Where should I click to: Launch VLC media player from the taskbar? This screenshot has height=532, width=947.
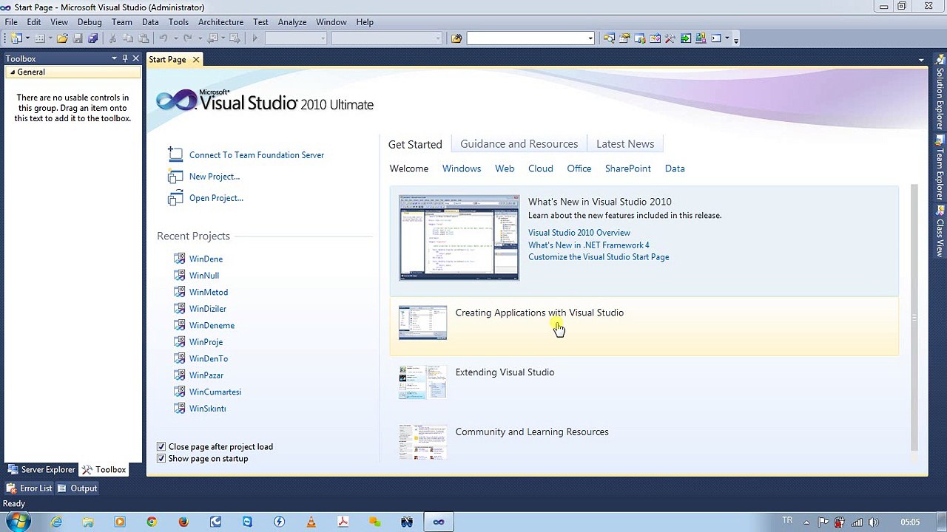(311, 522)
